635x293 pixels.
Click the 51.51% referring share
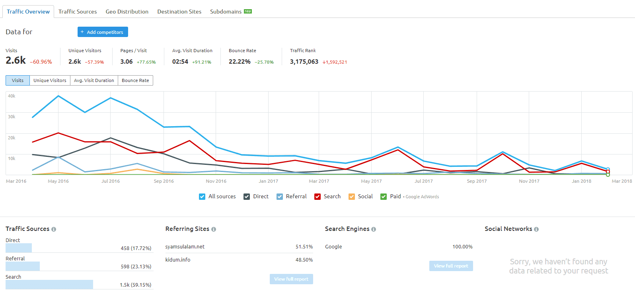[304, 247]
